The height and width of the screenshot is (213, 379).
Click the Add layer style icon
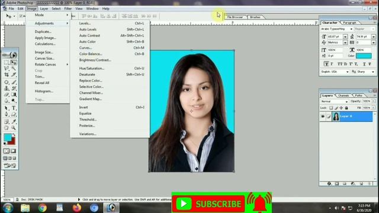329,183
